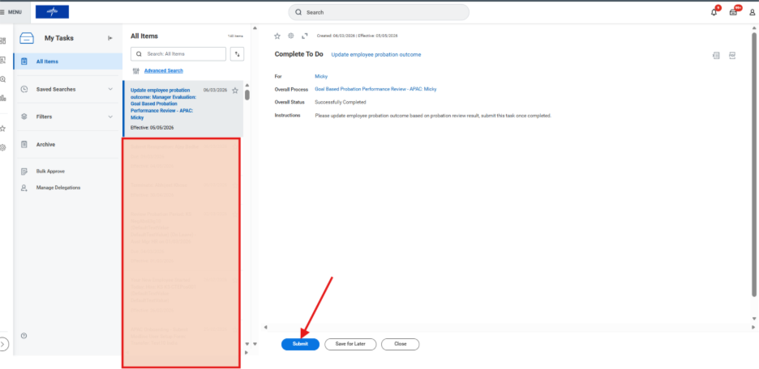Expand the Filters section
Viewport: 759px width, 369px height.
(x=110, y=117)
